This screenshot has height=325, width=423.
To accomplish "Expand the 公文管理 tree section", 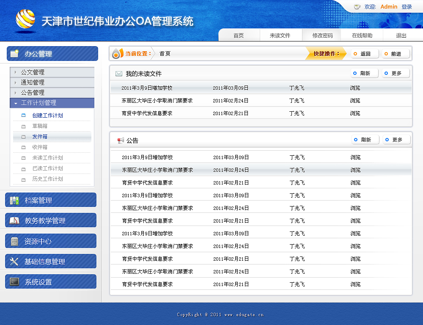I will [x=33, y=72].
